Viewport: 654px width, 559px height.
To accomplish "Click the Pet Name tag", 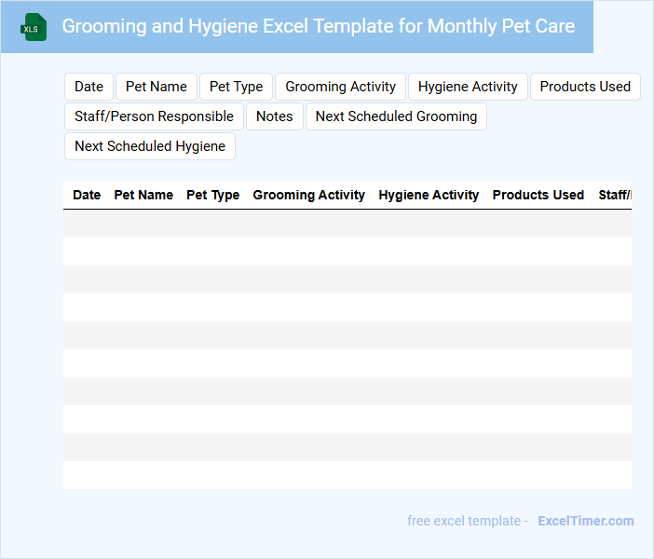I will (x=157, y=87).
